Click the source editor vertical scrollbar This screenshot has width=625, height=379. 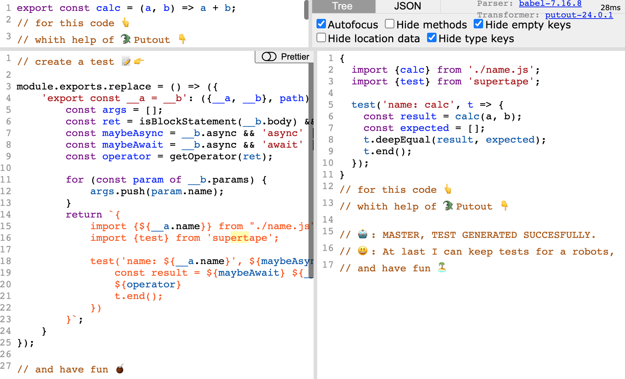click(306, 10)
